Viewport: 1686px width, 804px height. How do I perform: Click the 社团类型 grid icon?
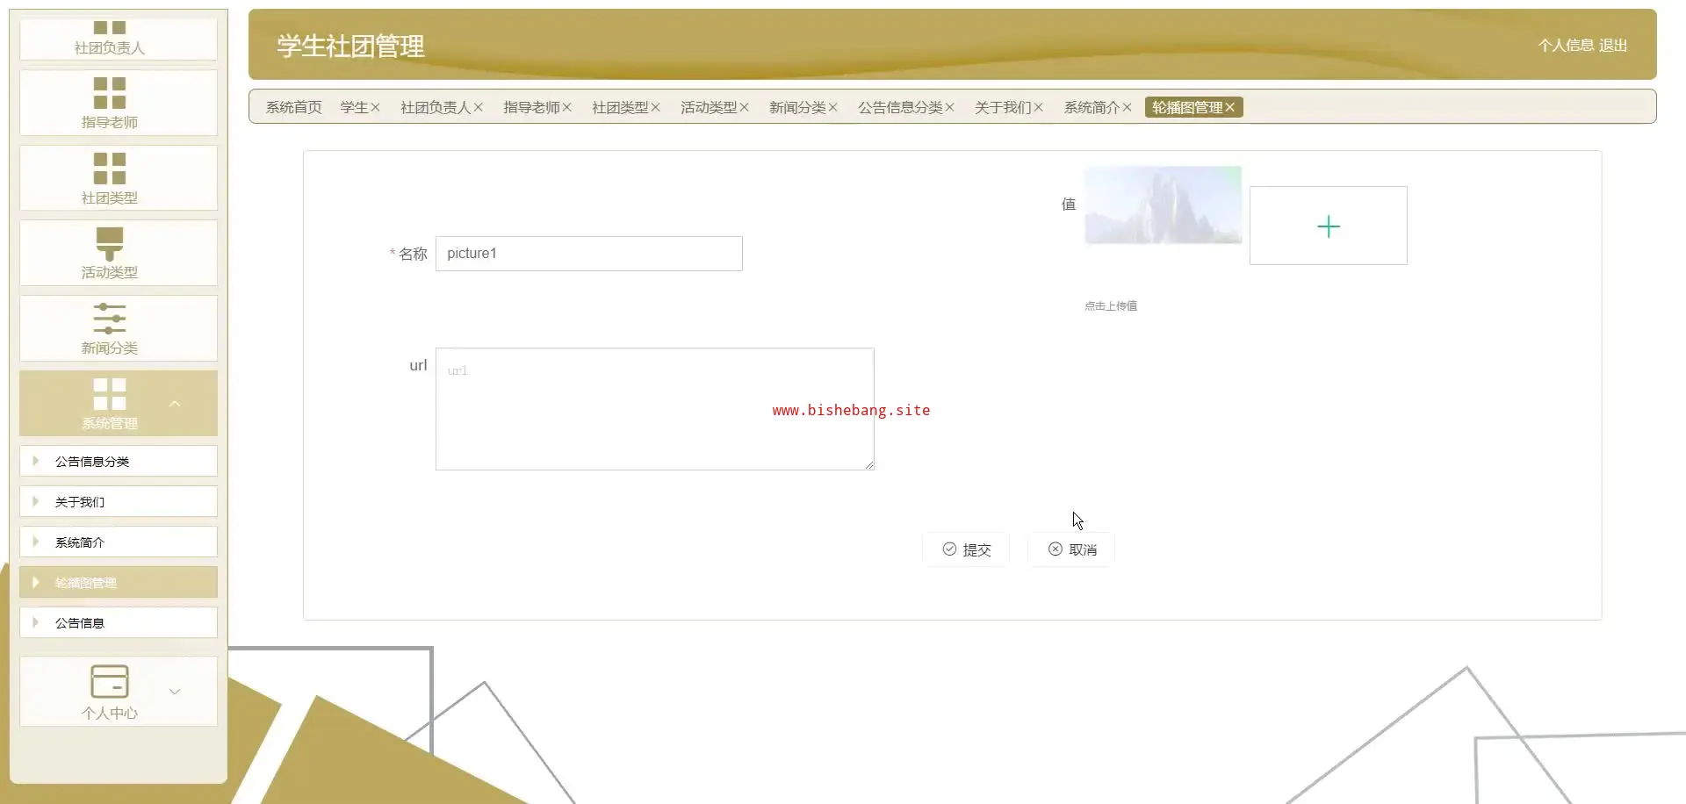(x=110, y=169)
